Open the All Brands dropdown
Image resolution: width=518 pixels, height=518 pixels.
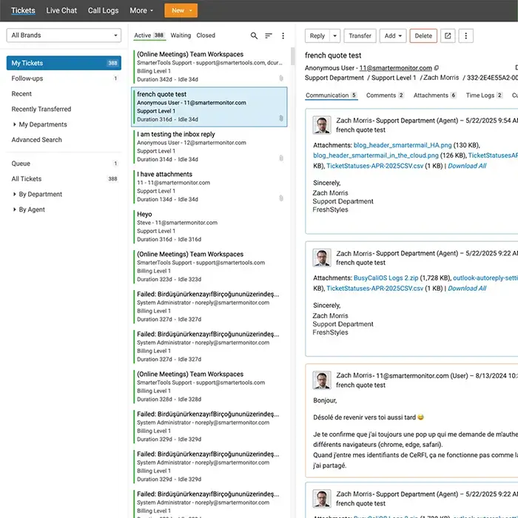point(64,36)
